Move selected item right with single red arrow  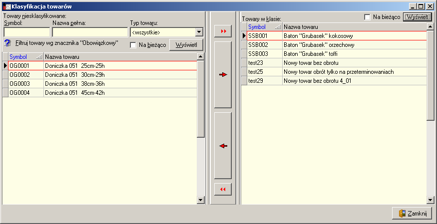click(223, 74)
